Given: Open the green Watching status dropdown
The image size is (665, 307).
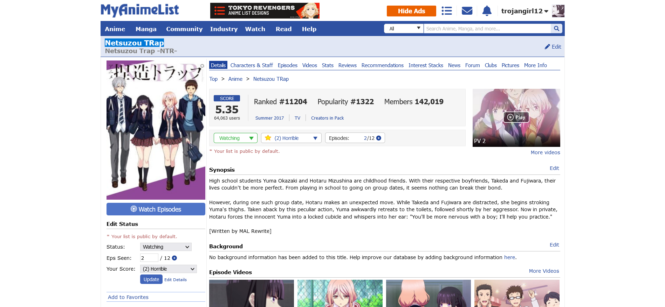Looking at the screenshot, I should tap(235, 138).
